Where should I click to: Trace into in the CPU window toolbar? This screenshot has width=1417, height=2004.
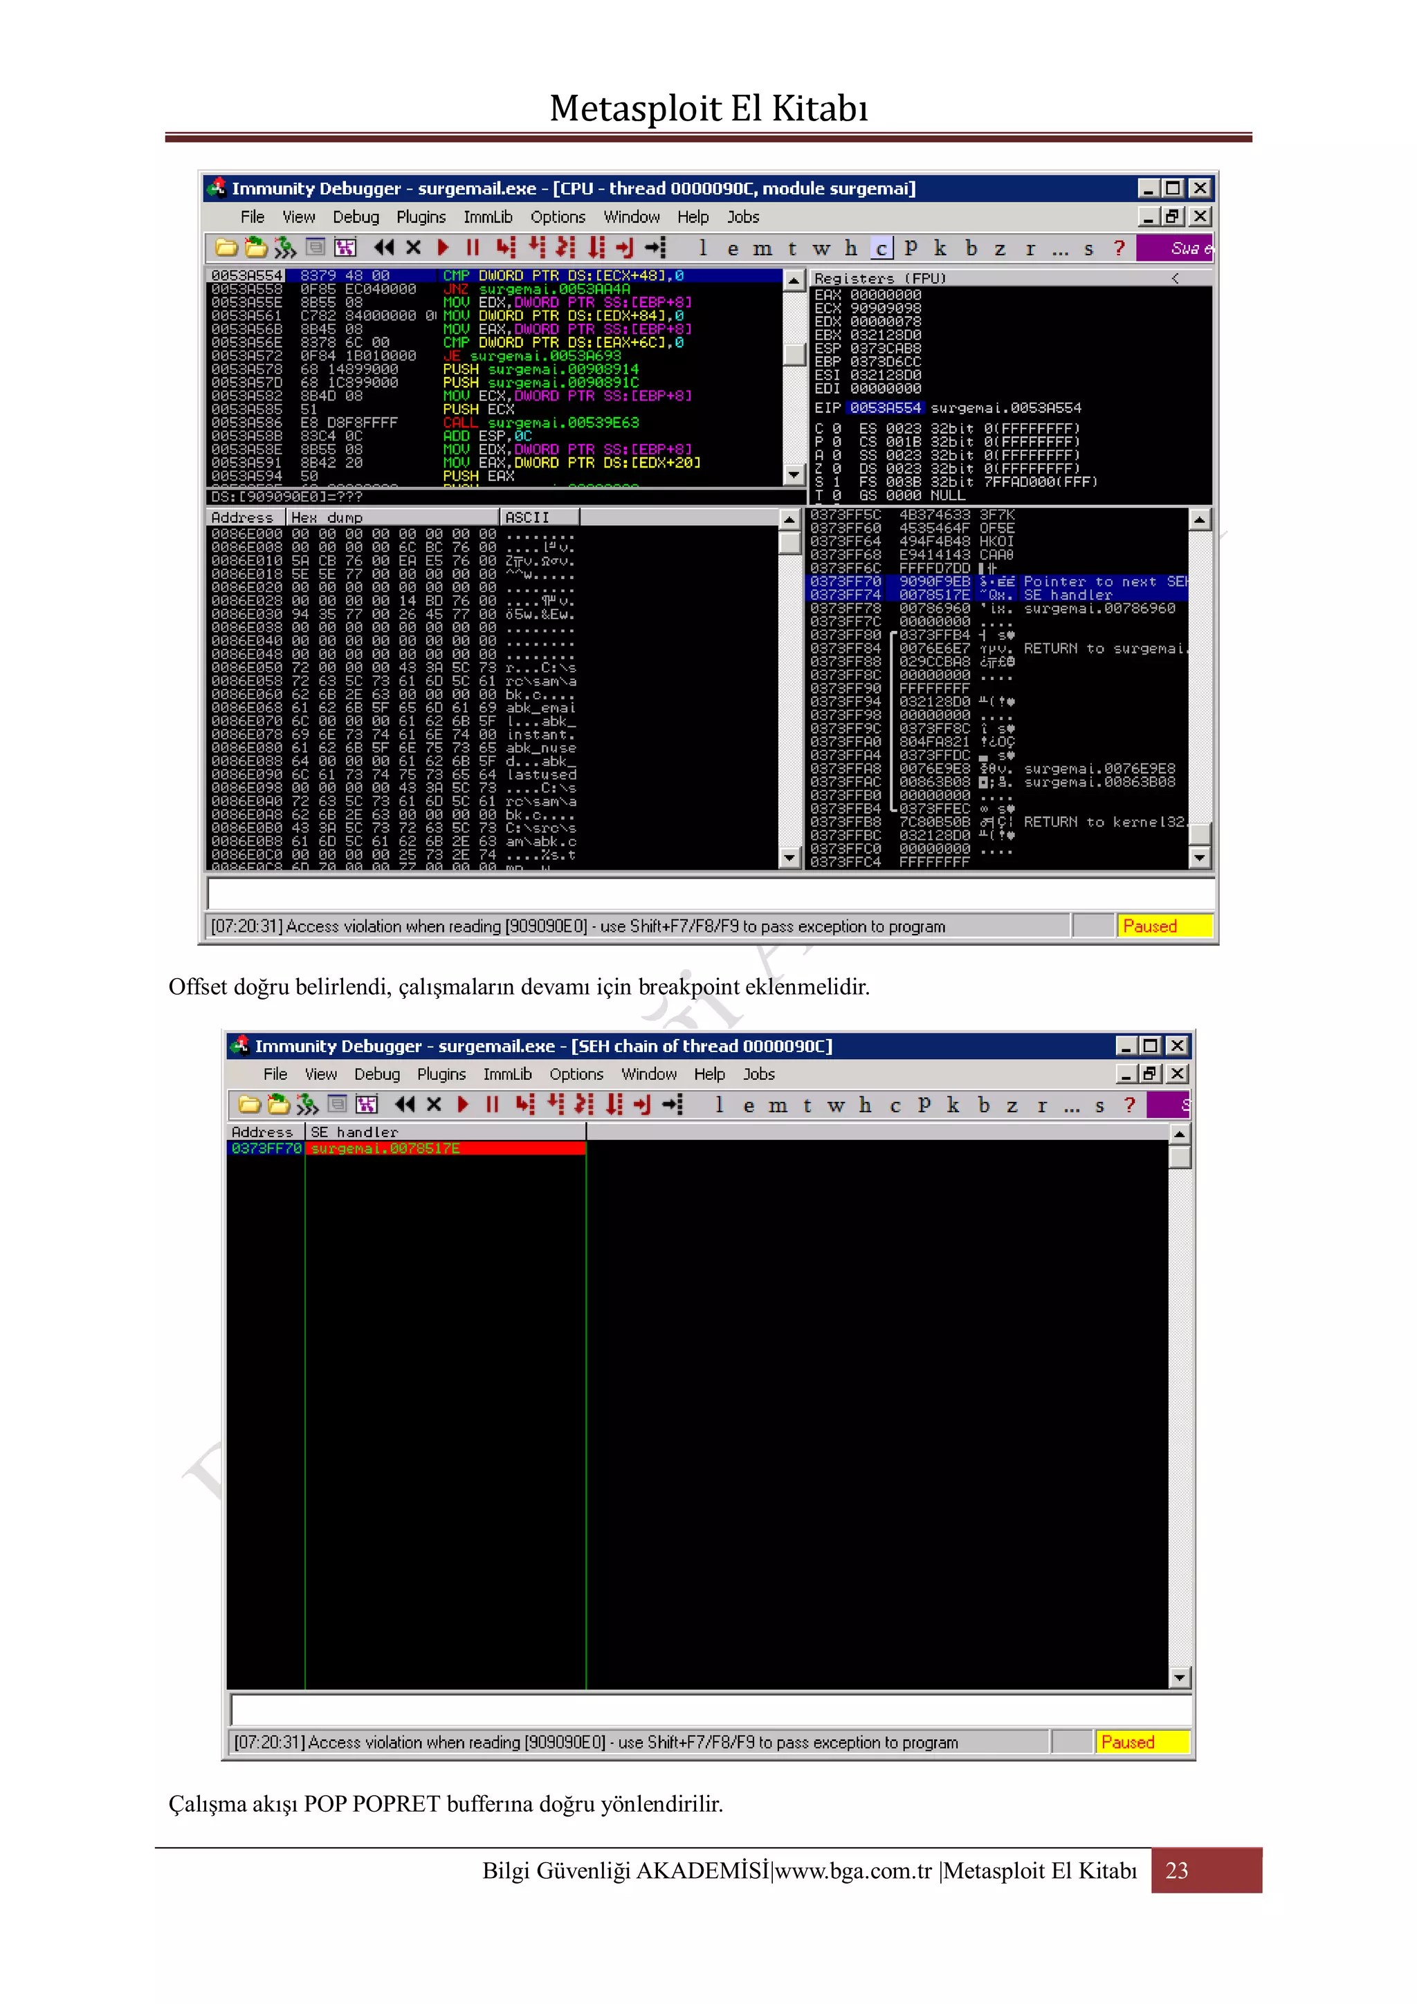(x=566, y=248)
